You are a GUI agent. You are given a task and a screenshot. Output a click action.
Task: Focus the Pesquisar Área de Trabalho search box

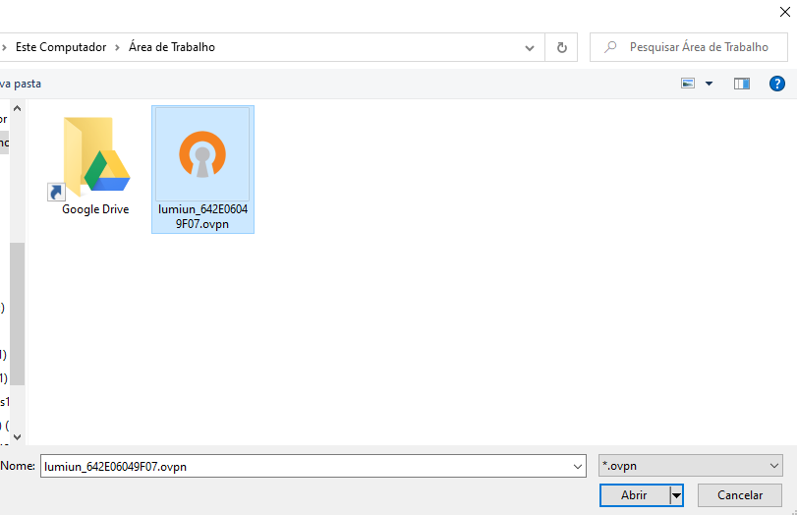(x=689, y=47)
